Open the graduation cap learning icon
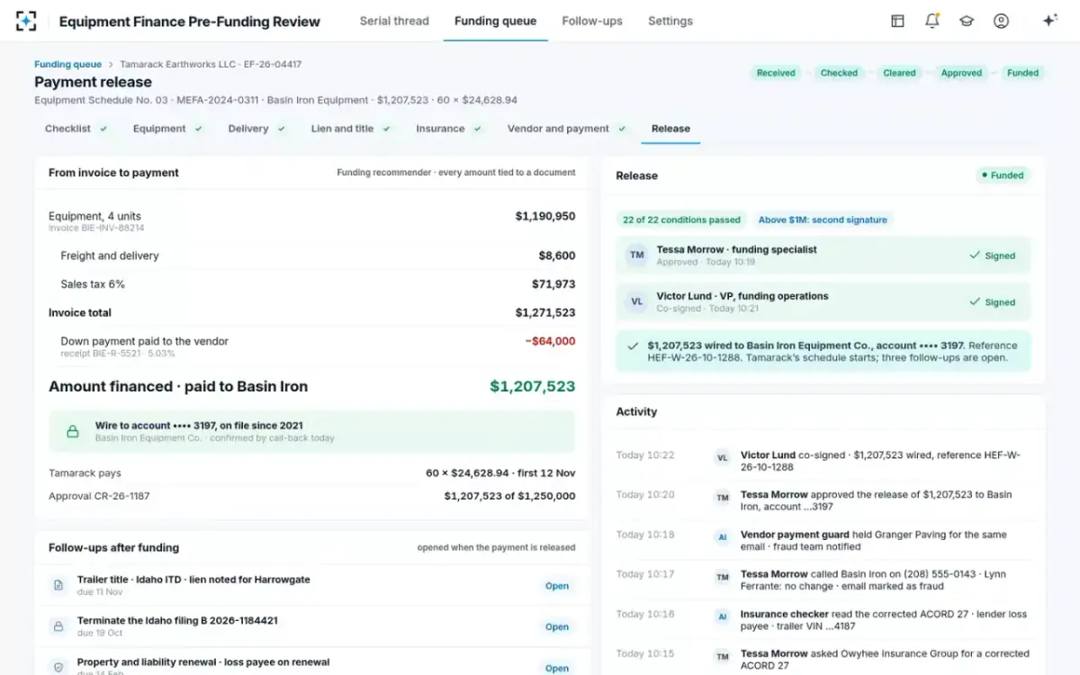 tap(967, 21)
